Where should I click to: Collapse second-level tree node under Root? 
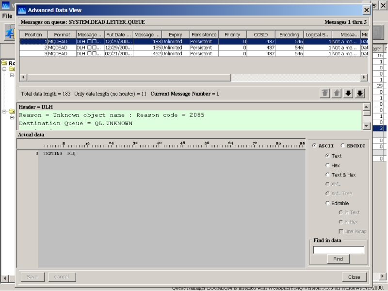[12, 75]
